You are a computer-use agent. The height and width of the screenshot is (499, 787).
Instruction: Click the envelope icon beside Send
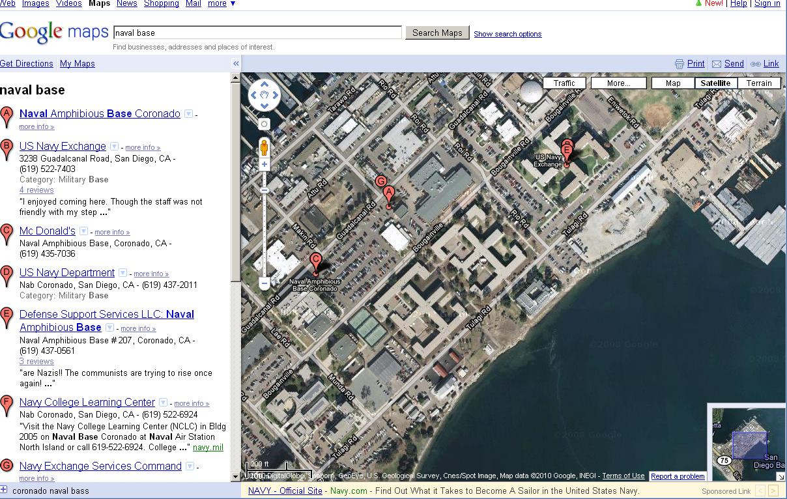[717, 64]
